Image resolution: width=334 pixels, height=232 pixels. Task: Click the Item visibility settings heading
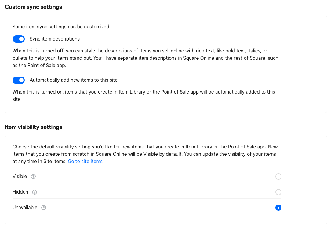pyautogui.click(x=34, y=127)
